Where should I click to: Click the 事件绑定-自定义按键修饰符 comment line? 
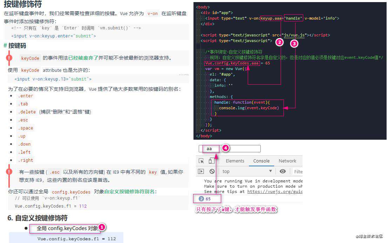(x=233, y=52)
